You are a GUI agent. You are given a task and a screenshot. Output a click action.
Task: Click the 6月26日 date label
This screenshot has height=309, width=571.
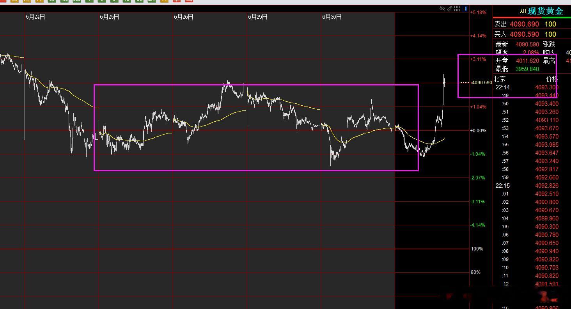pyautogui.click(x=184, y=17)
